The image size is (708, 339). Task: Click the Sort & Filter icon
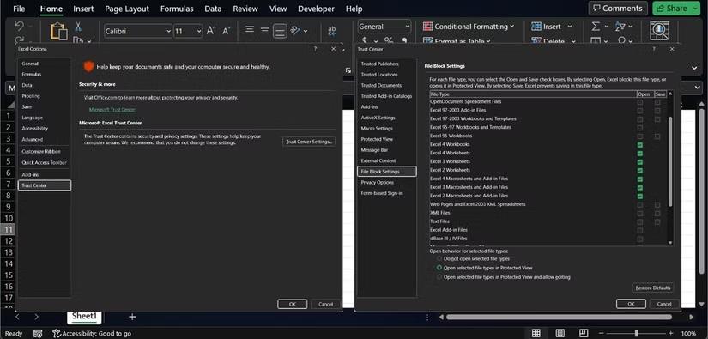pyautogui.click(x=620, y=27)
